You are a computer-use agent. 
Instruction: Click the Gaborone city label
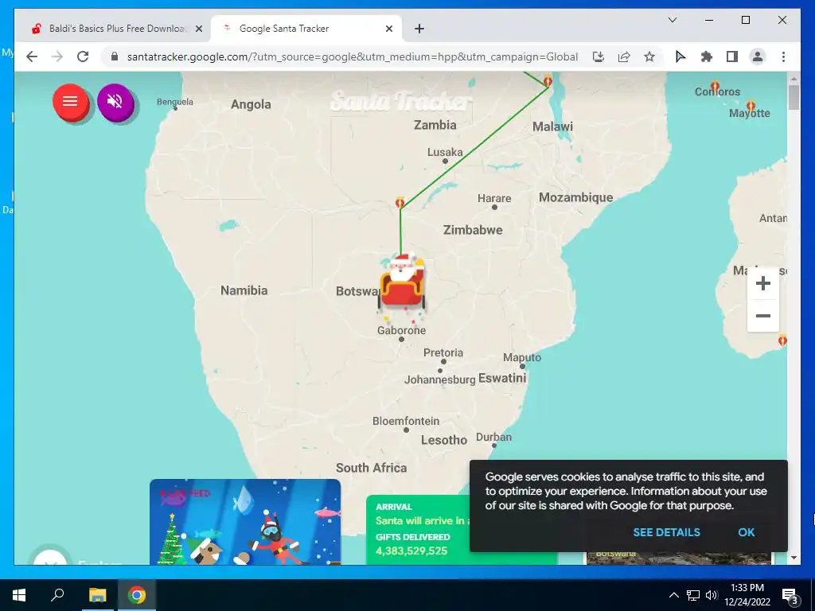pyautogui.click(x=401, y=330)
